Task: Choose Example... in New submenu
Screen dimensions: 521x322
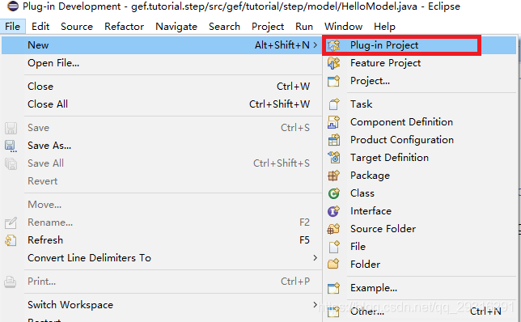Action: (x=420, y=288)
